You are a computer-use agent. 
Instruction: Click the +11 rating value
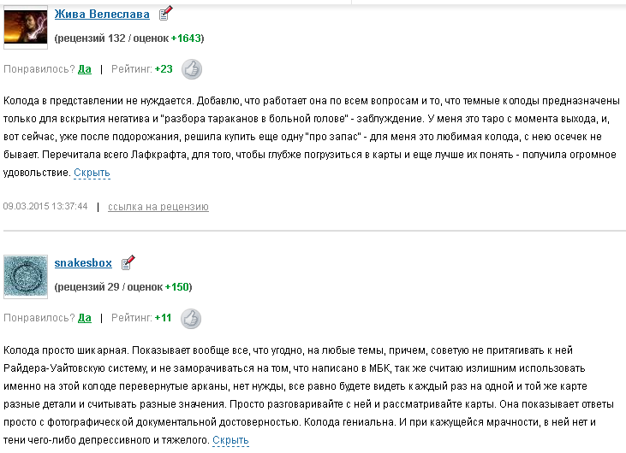[x=163, y=318]
